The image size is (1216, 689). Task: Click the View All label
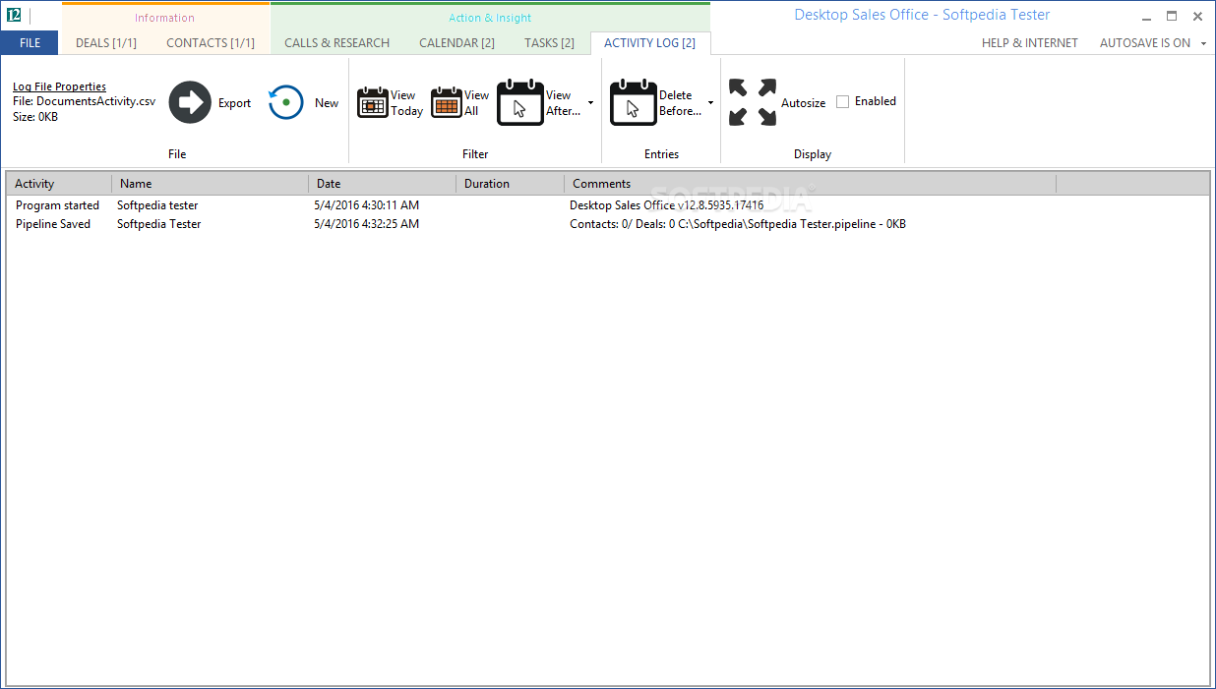(x=476, y=103)
